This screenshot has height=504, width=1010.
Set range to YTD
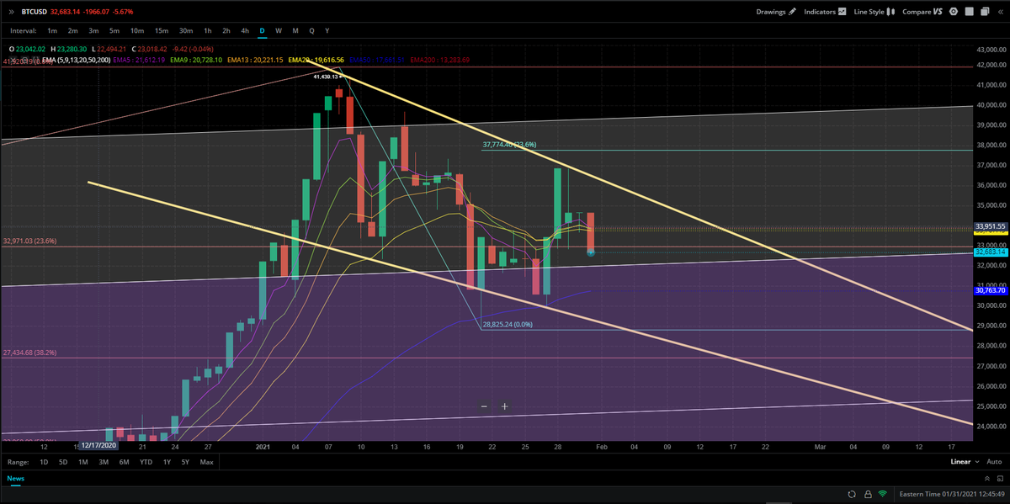tap(146, 462)
